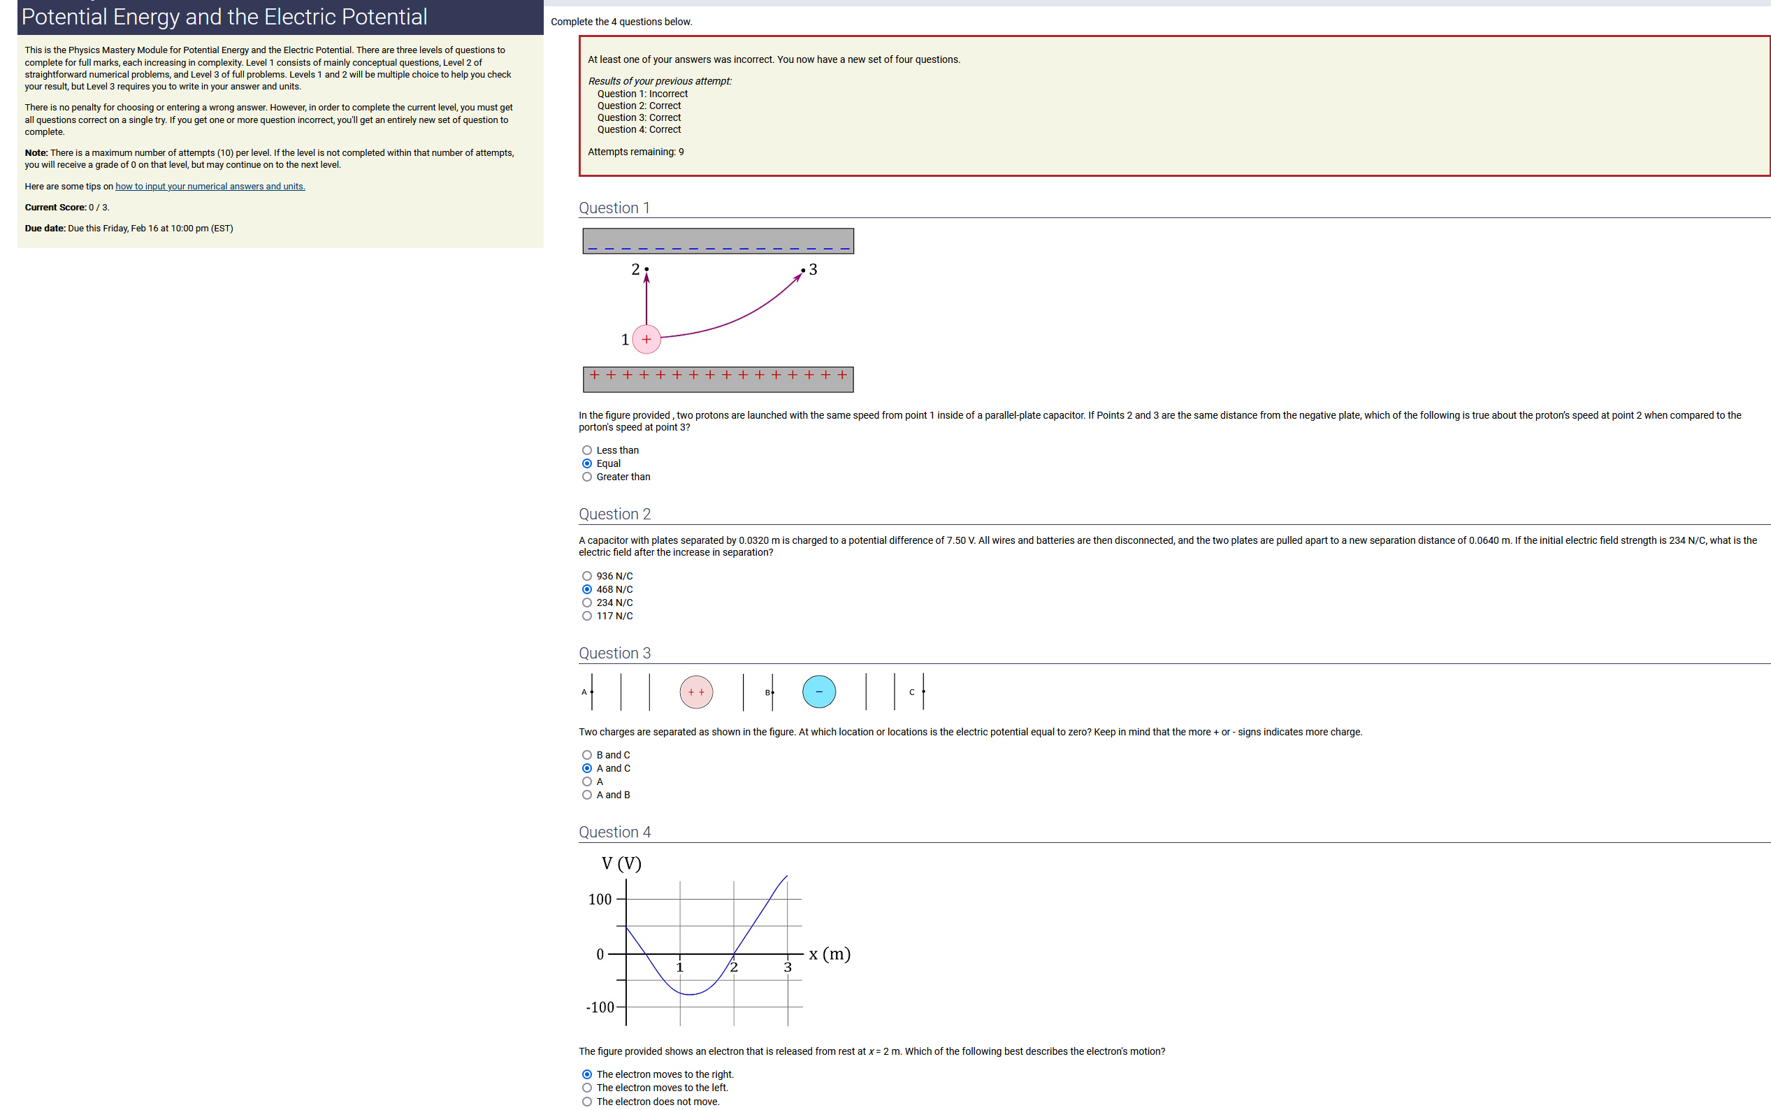1771x1110 pixels.
Task: Click the pink double-plus charge circle
Action: (696, 691)
